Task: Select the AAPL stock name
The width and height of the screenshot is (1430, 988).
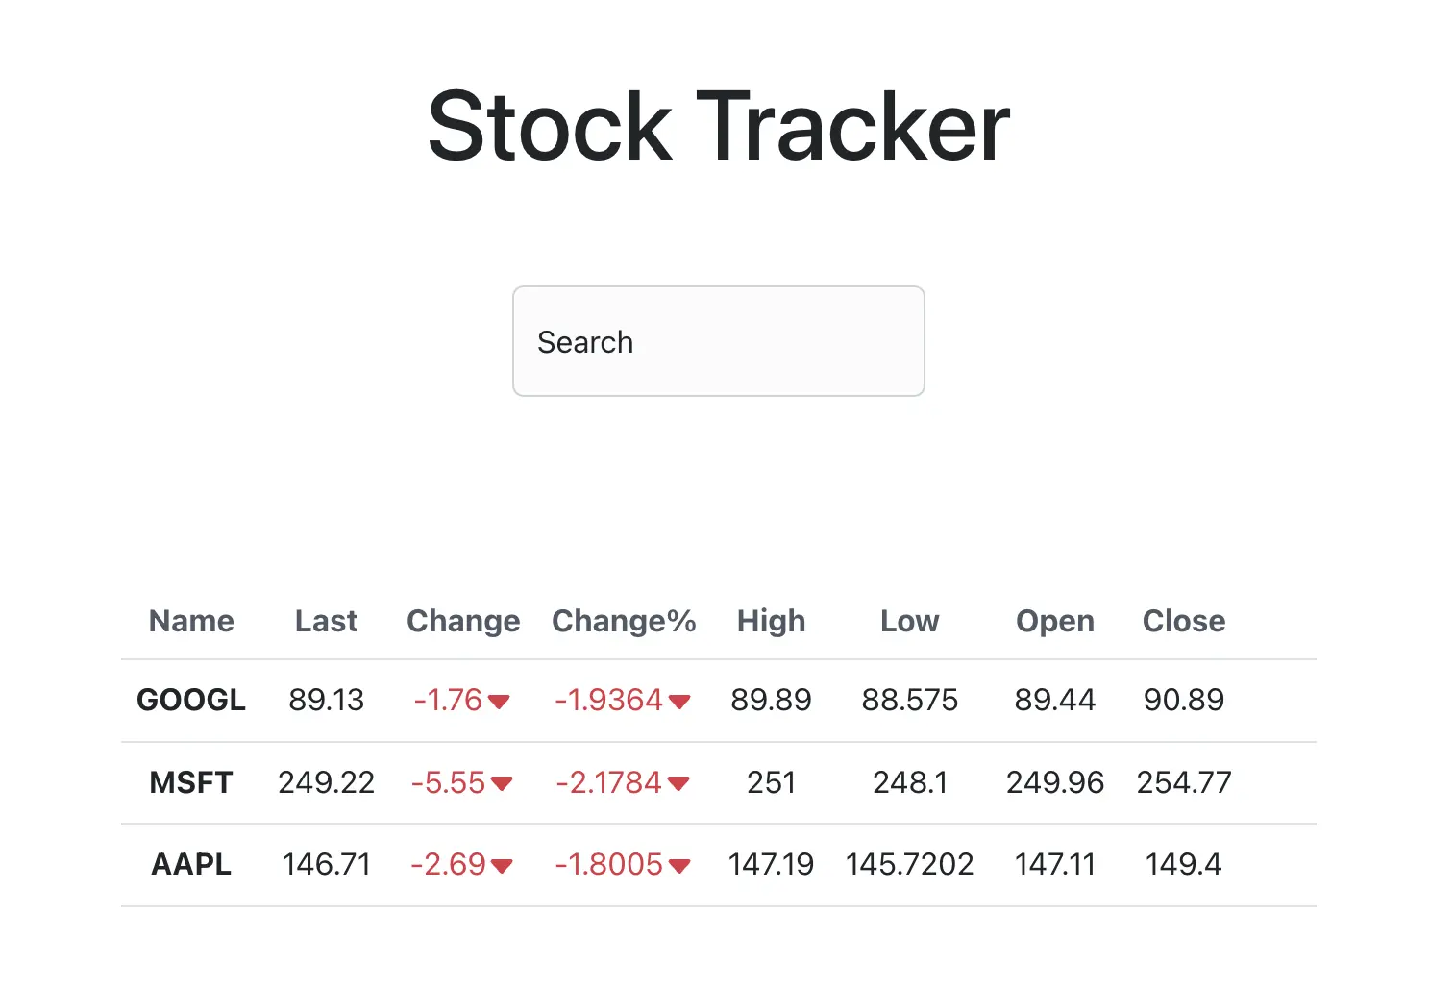Action: [191, 864]
